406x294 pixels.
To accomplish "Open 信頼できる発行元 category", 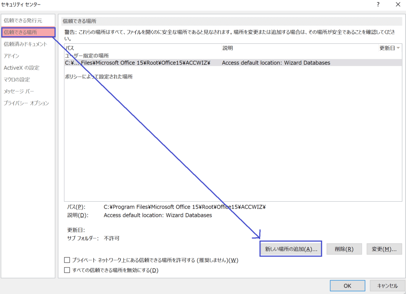I will point(23,20).
